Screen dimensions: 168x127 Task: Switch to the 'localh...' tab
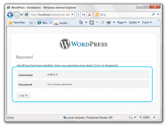(62, 23)
